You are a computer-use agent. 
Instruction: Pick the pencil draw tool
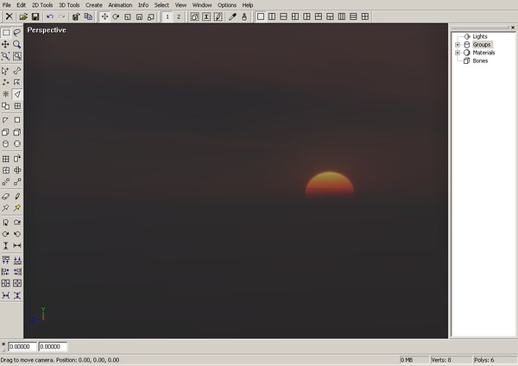click(17, 196)
